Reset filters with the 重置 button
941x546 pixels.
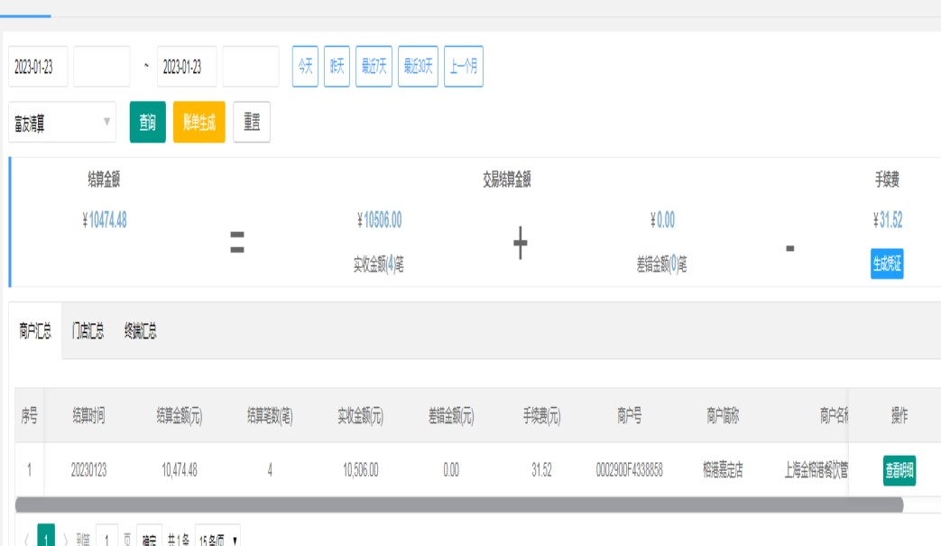click(x=252, y=122)
